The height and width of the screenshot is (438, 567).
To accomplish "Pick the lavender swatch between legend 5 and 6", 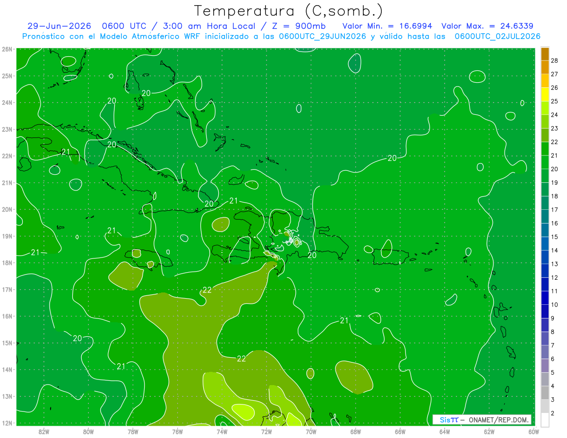I will click(x=545, y=366).
